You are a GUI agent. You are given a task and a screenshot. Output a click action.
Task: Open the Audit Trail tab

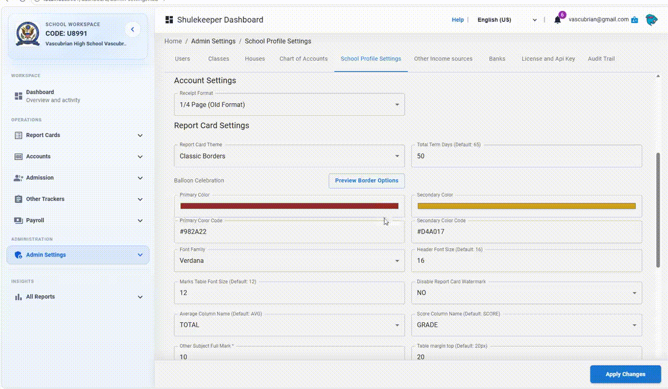coord(601,59)
